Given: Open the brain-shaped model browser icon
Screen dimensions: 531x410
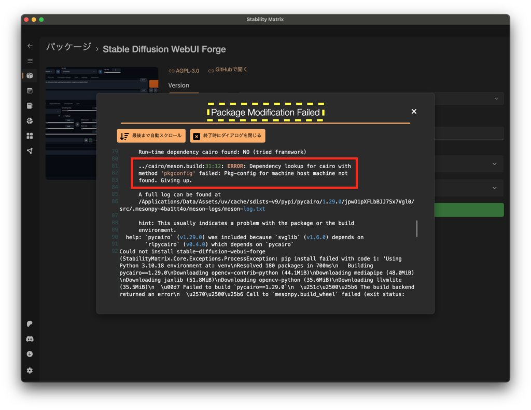Looking at the screenshot, I should (30, 121).
